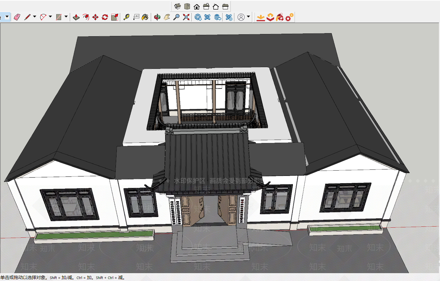The image size is (440, 281).
Task: Click the Zoom Extents icon
Action: click(x=186, y=17)
